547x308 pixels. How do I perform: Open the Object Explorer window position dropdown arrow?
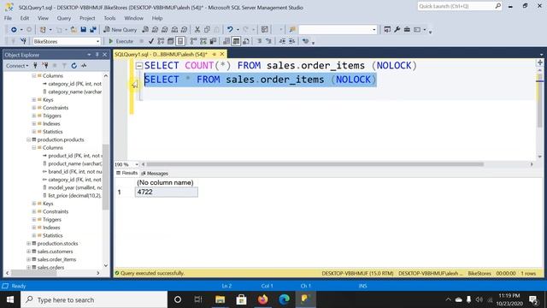pos(89,55)
